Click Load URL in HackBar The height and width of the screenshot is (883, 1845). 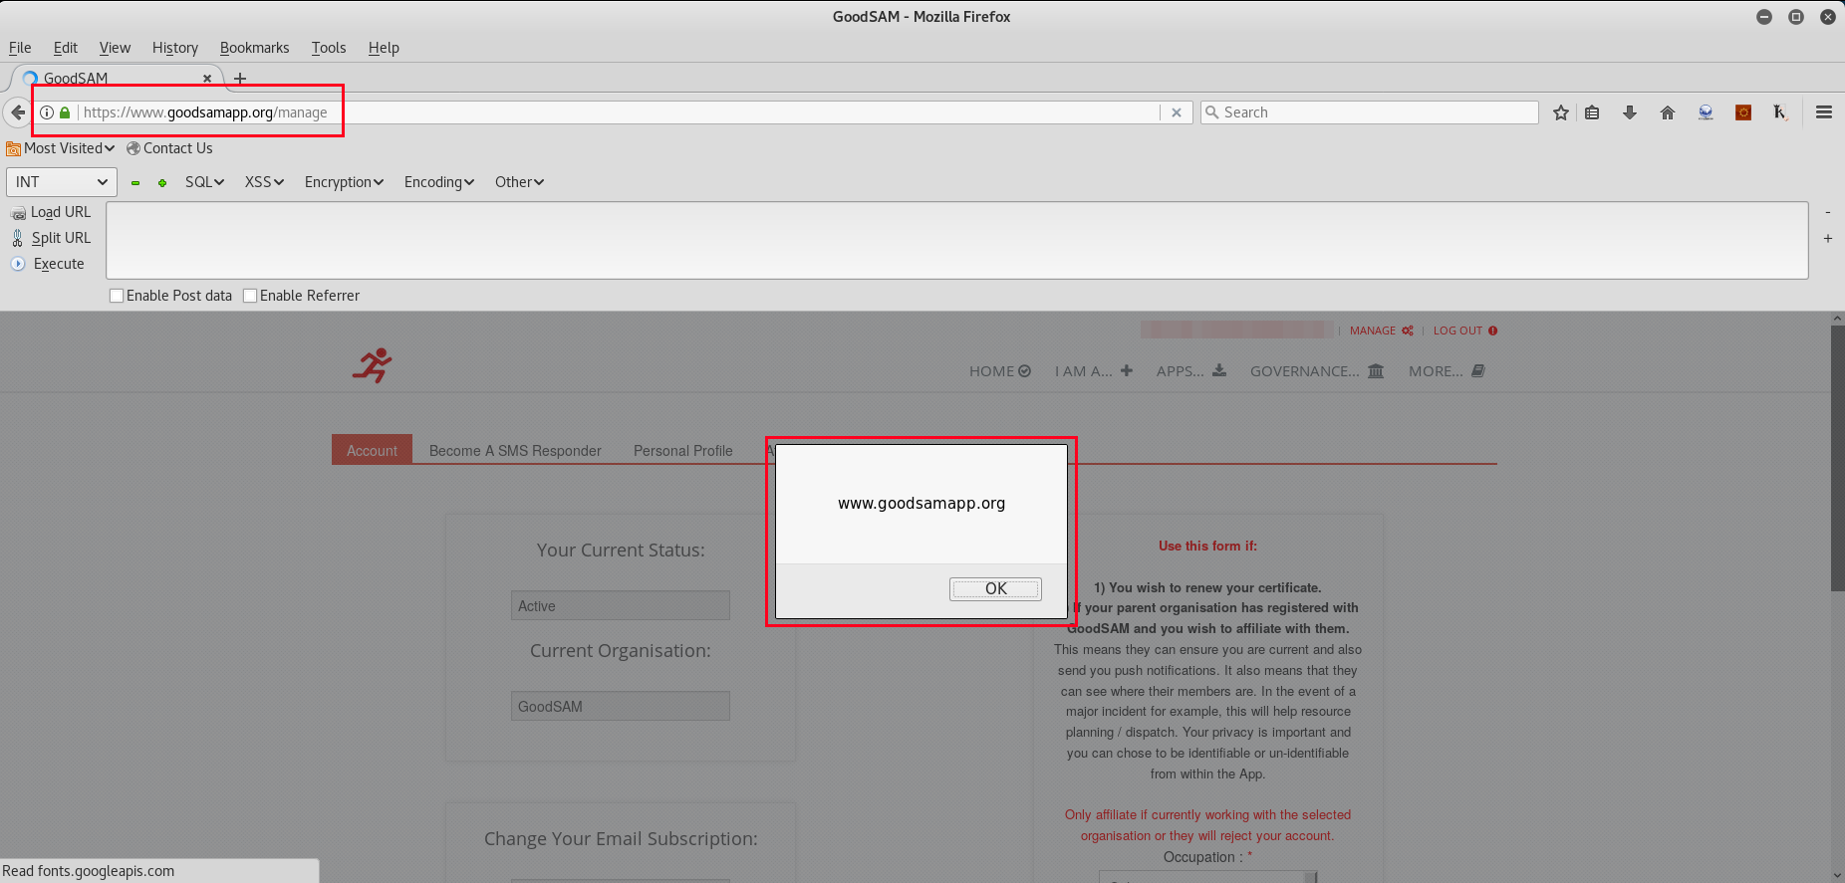point(51,212)
